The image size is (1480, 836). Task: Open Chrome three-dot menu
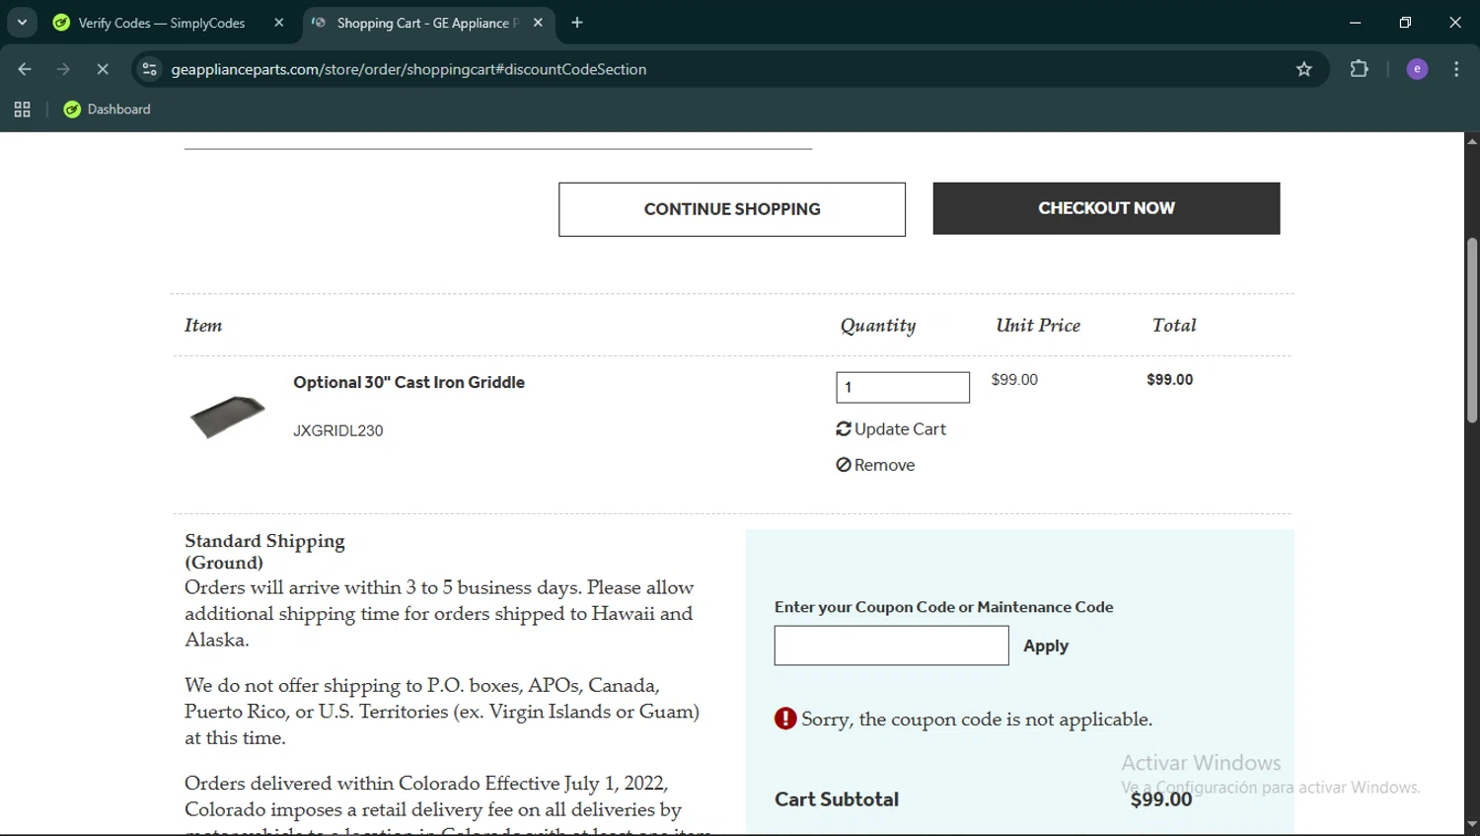pos(1456,69)
